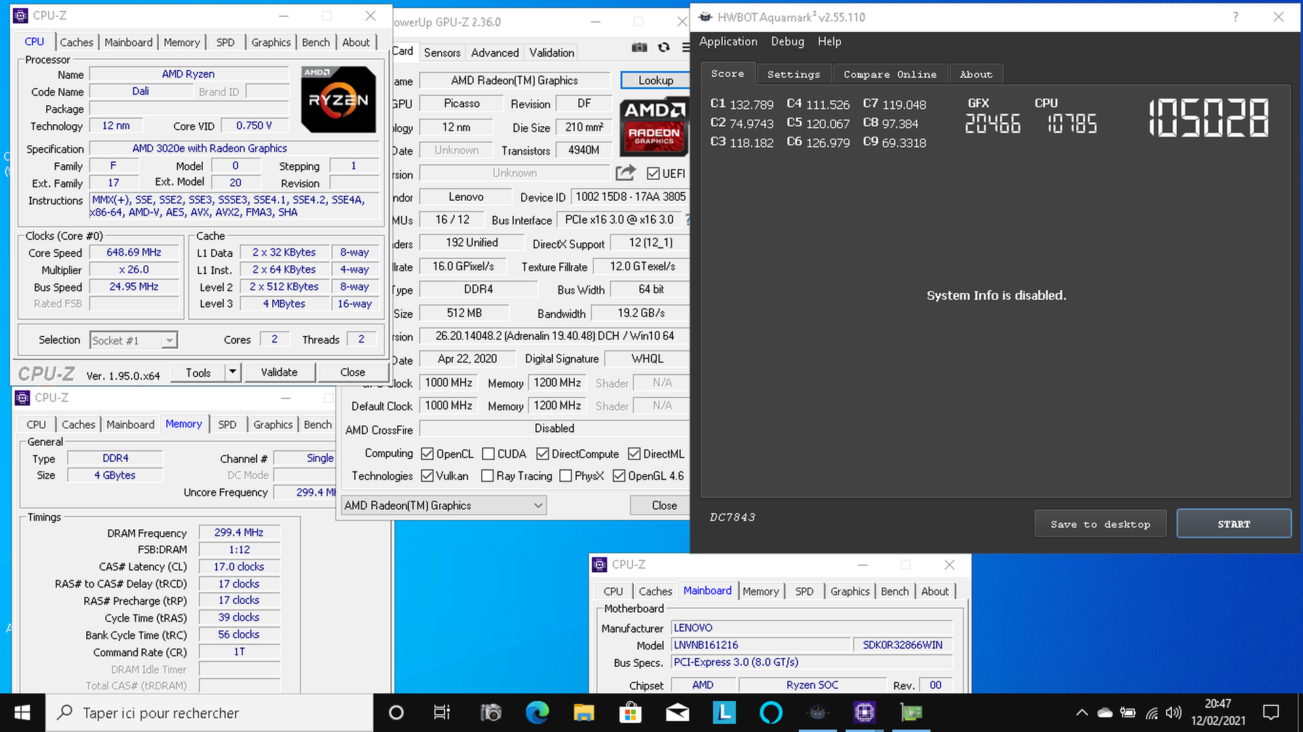Select the Settings tab in Aquamark
Image resolution: width=1303 pixels, height=732 pixels.
coord(793,74)
